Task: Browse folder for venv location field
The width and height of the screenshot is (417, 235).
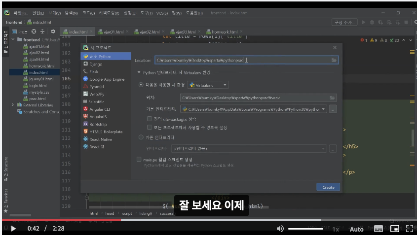Action: click(x=332, y=98)
